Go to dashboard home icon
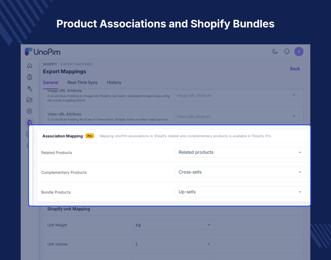 point(30,66)
